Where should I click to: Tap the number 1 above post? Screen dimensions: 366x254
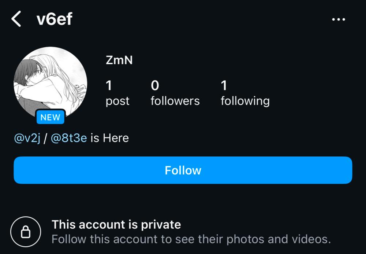pos(109,85)
